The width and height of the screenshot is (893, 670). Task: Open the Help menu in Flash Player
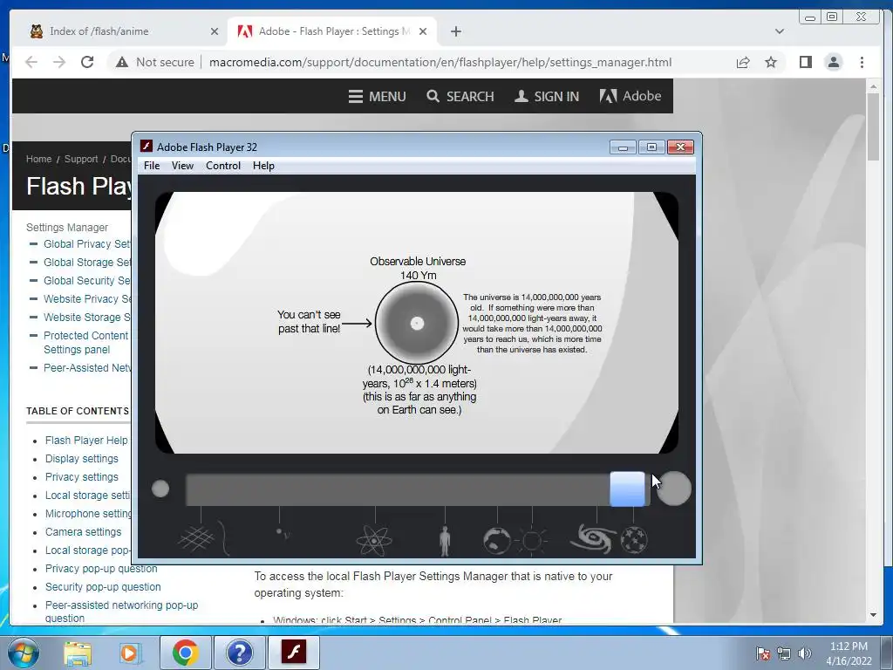coord(263,166)
